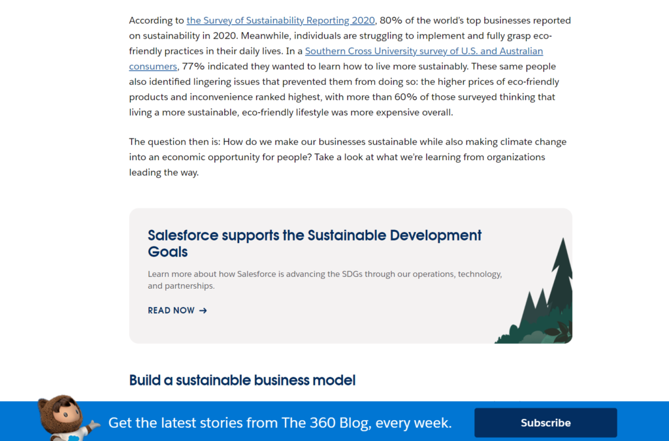The width and height of the screenshot is (669, 441).
Task: Select the Build a sustainable business model heading
Action: [x=242, y=380]
